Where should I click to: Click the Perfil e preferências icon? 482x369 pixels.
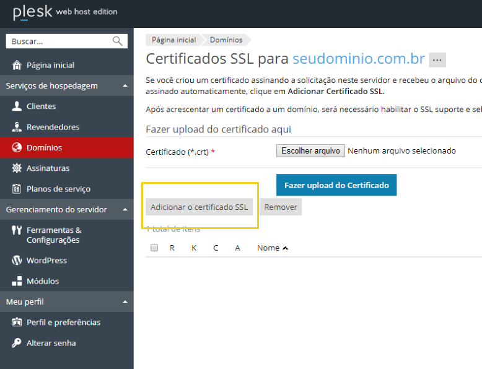tap(17, 322)
